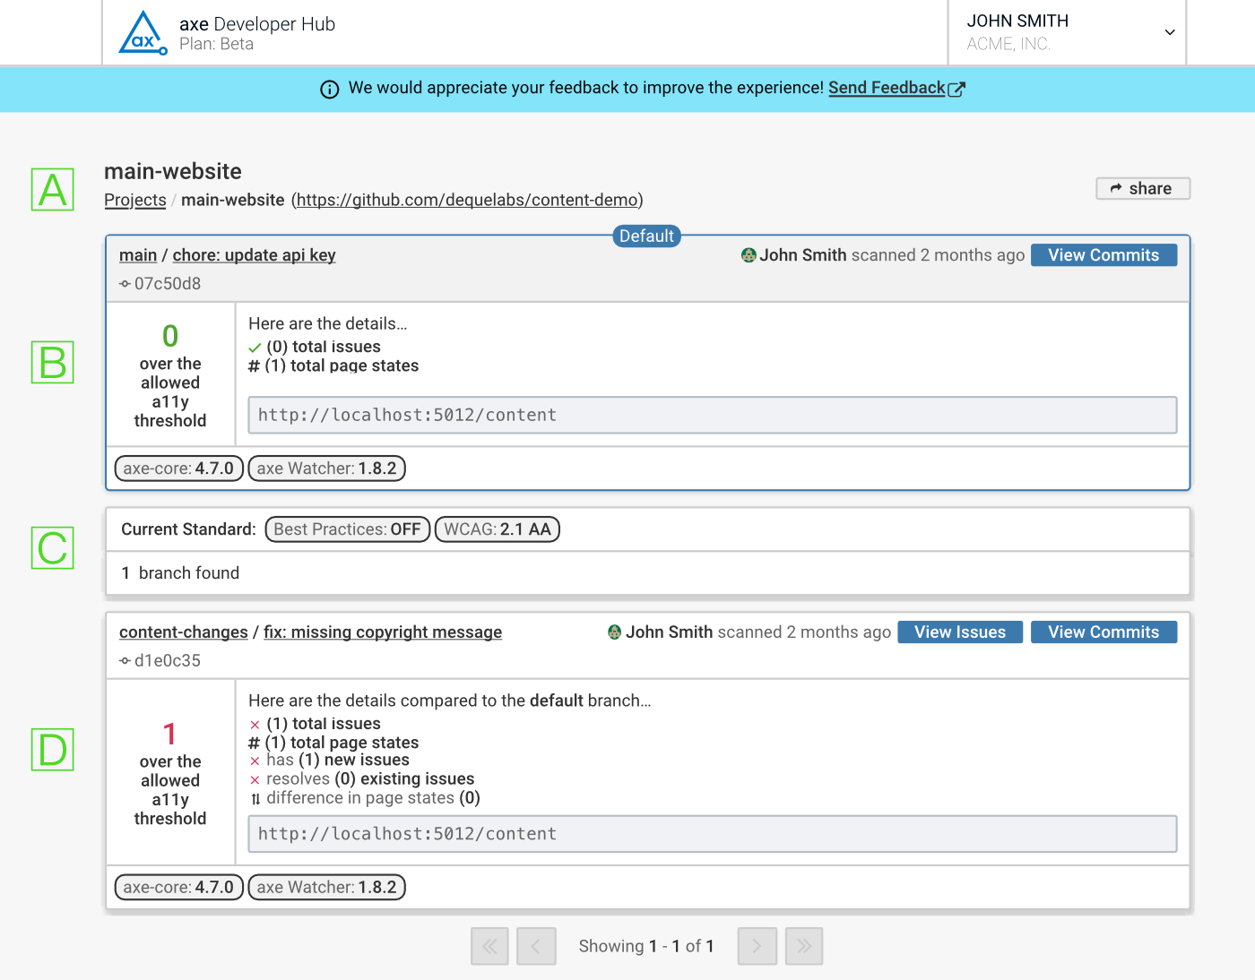
Task: Open the GitHub content-demo repository link
Action: [467, 200]
